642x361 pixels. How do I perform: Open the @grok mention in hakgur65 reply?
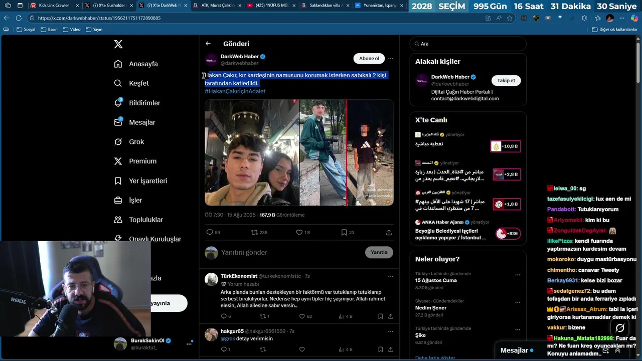(x=228, y=338)
